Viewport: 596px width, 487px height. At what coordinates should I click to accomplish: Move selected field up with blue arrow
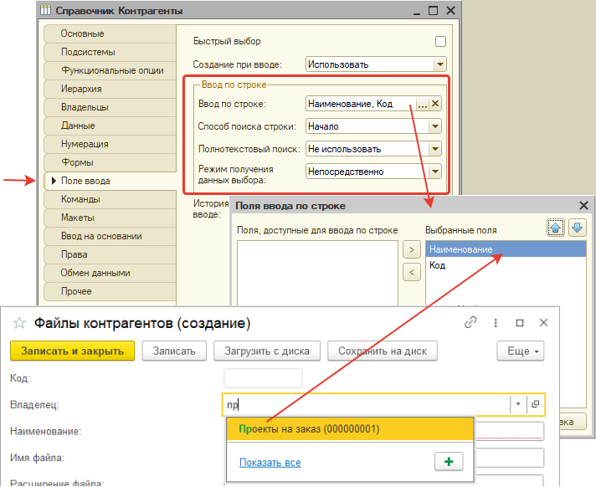[555, 228]
